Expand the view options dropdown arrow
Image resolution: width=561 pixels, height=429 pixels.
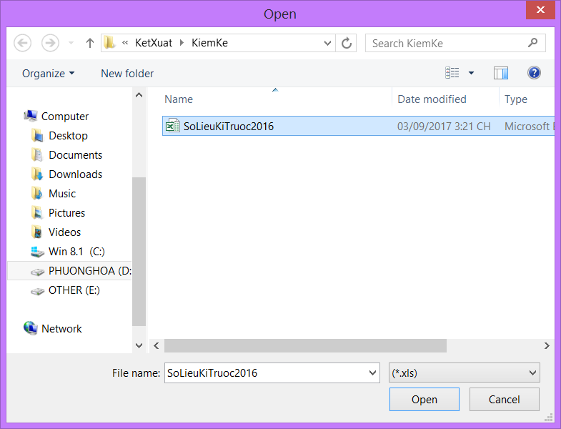pos(471,73)
